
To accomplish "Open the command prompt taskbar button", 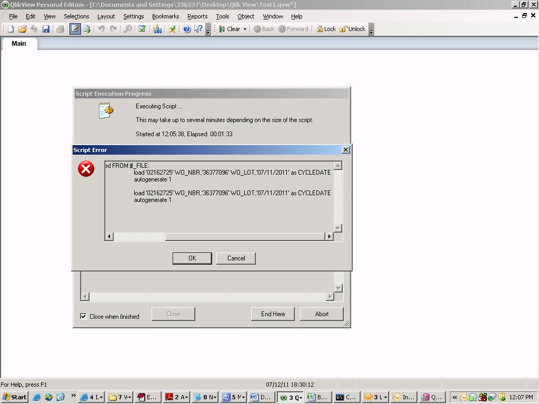I will click(347, 398).
